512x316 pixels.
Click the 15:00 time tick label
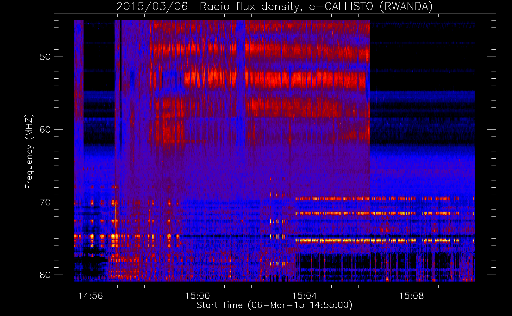[x=198, y=296]
